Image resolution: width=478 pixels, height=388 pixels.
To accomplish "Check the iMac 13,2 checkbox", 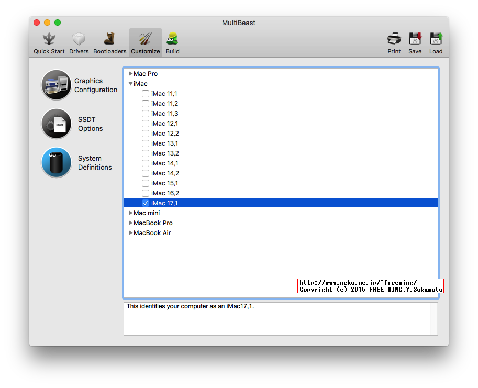I will click(146, 153).
